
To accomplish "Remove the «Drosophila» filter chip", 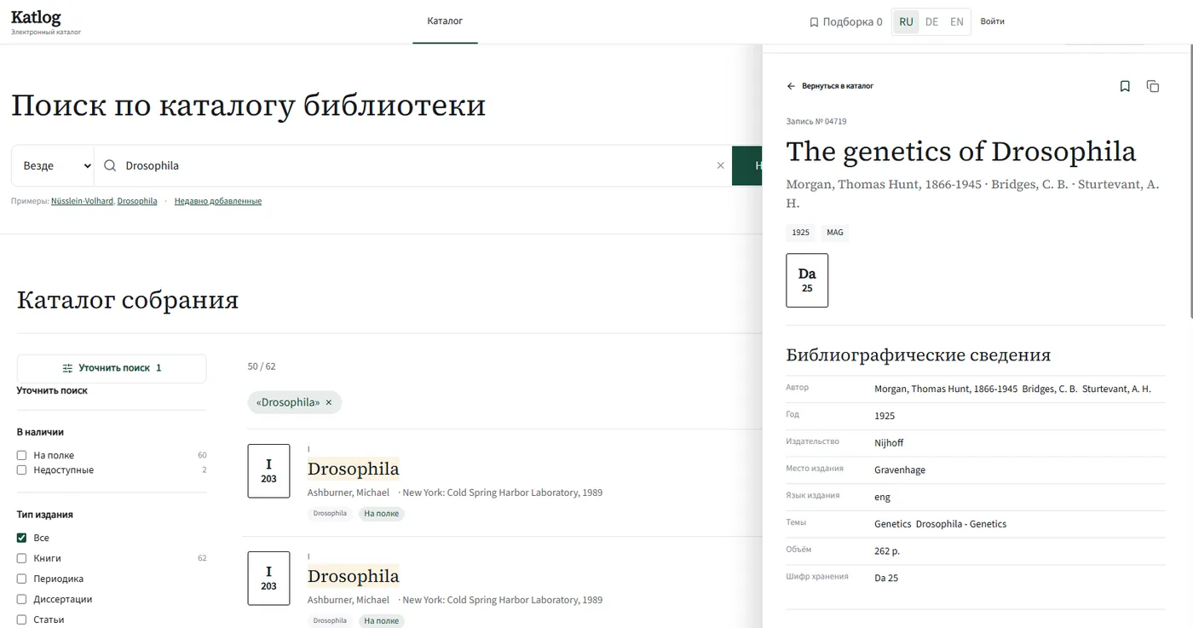I will (329, 402).
